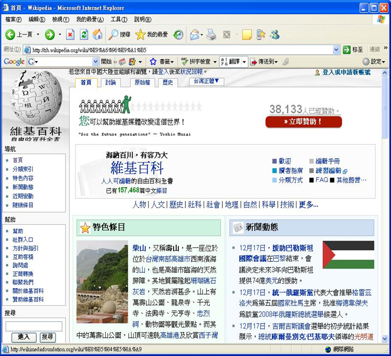
Task: Click the vertical scrollbar down arrow
Action: [385, 339]
